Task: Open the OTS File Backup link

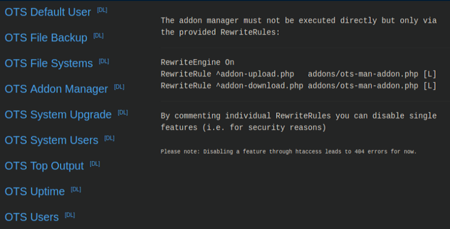Action: pos(46,38)
